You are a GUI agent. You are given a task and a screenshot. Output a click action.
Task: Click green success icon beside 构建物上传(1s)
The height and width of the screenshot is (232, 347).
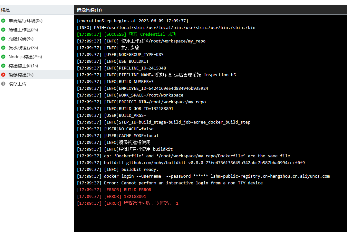coord(3,66)
